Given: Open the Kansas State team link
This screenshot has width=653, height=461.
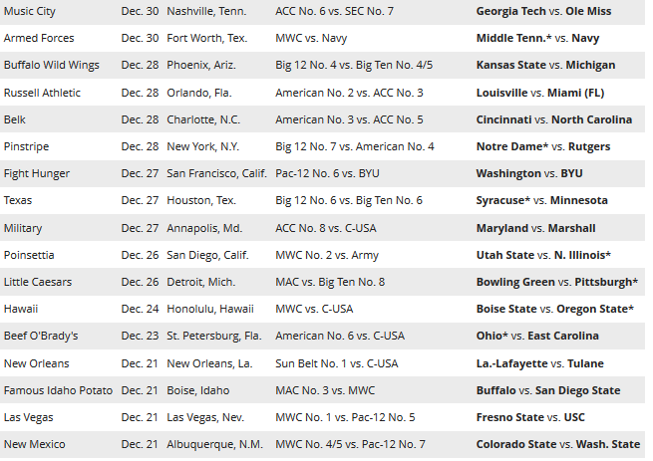Looking at the screenshot, I should 511,65.
